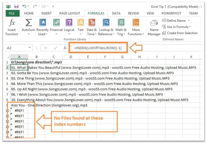Click the Redo icon
Screen dimensions: 207x144
point(35,6)
